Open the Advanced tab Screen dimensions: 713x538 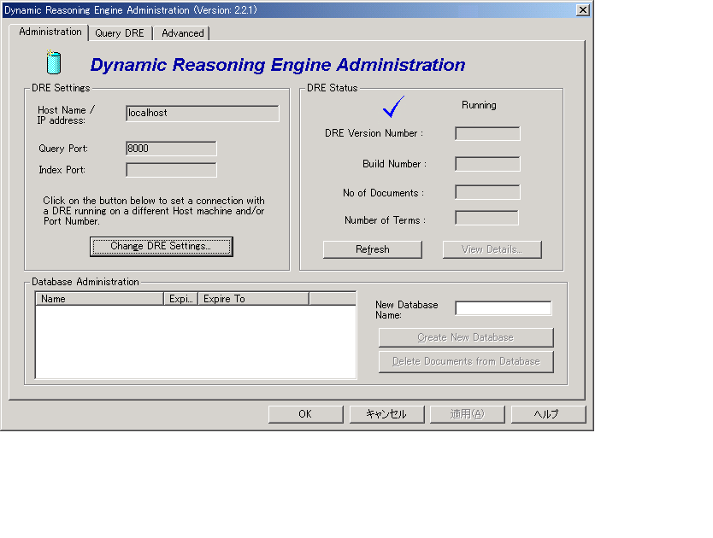183,33
